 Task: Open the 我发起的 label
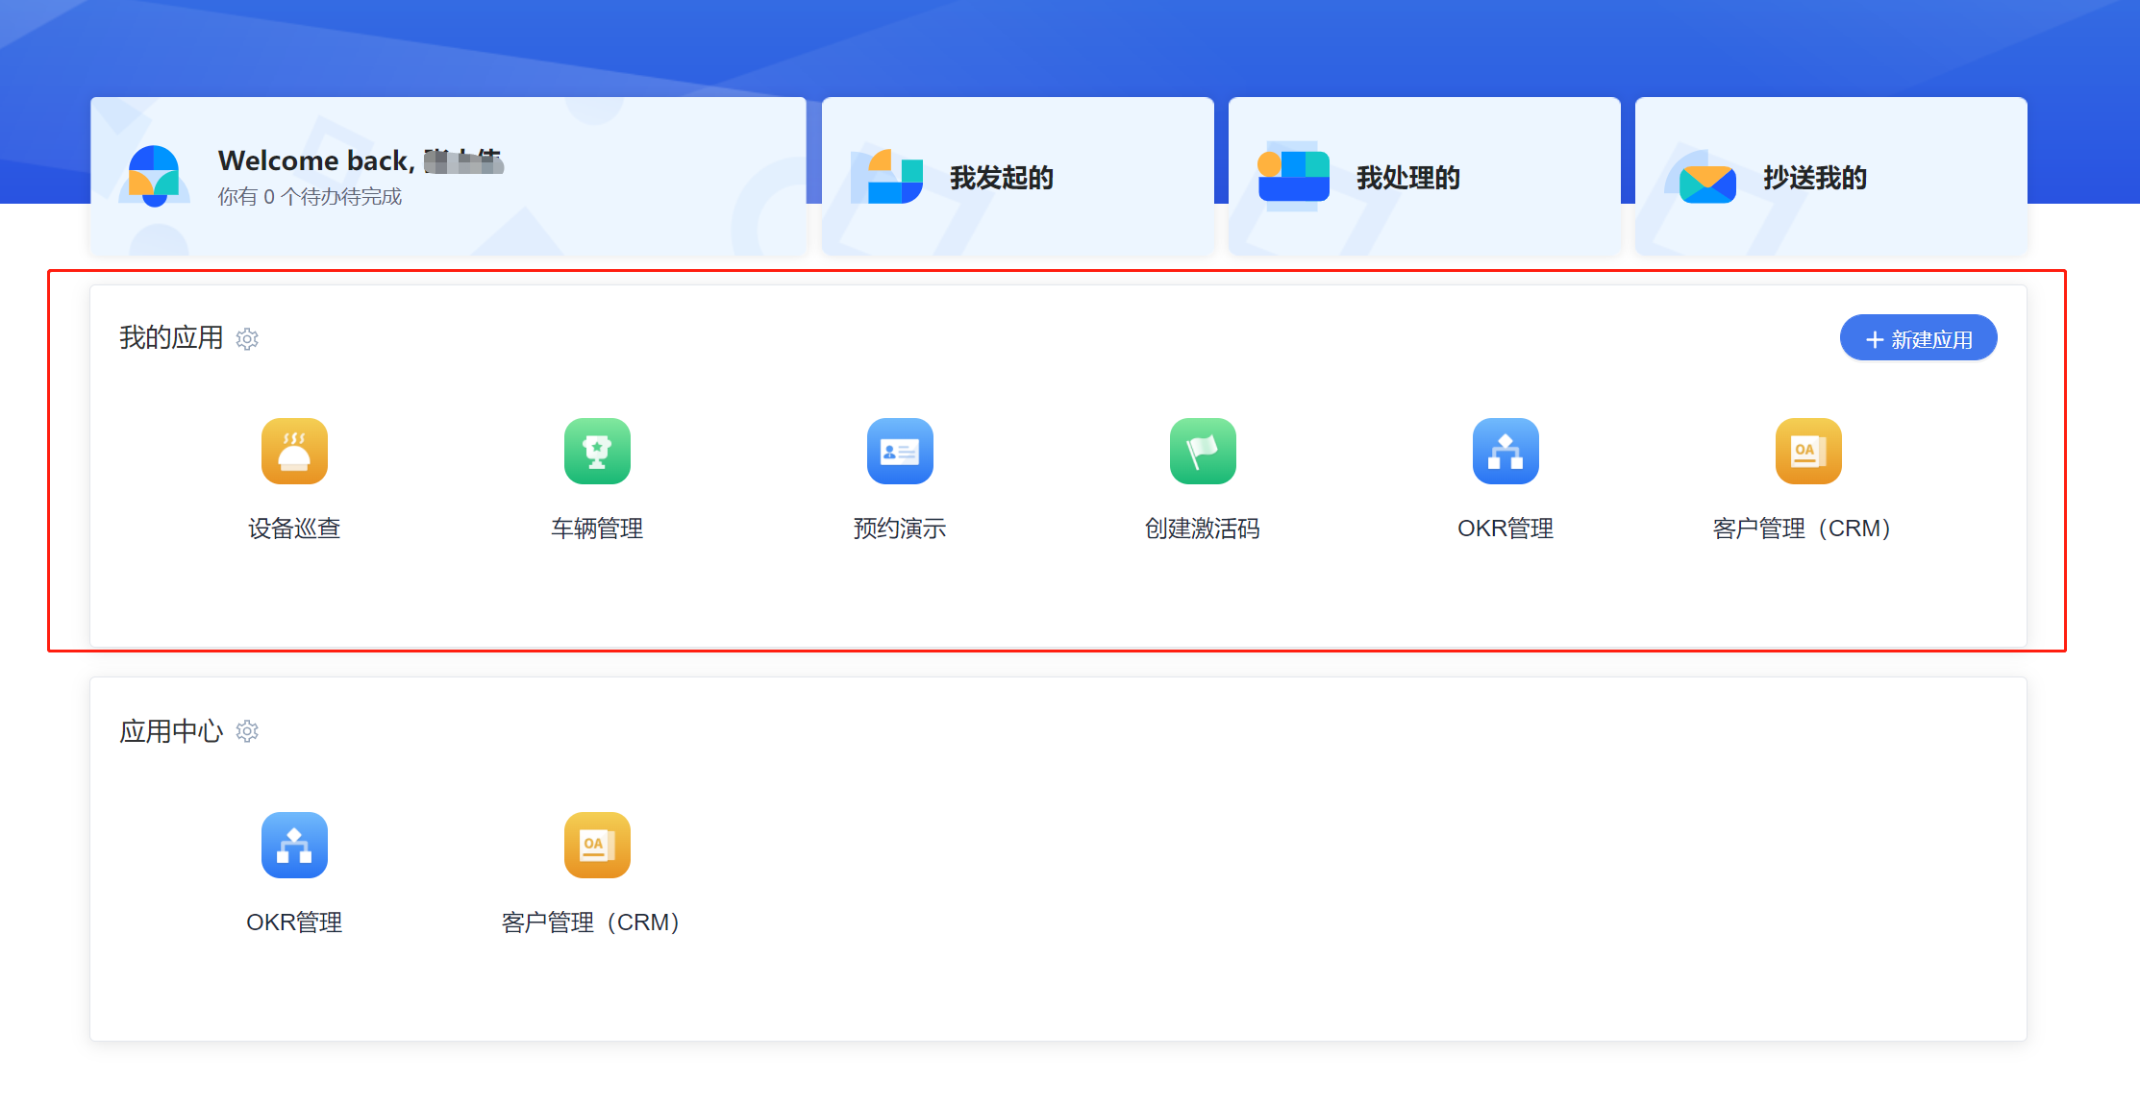pyautogui.click(x=1002, y=178)
